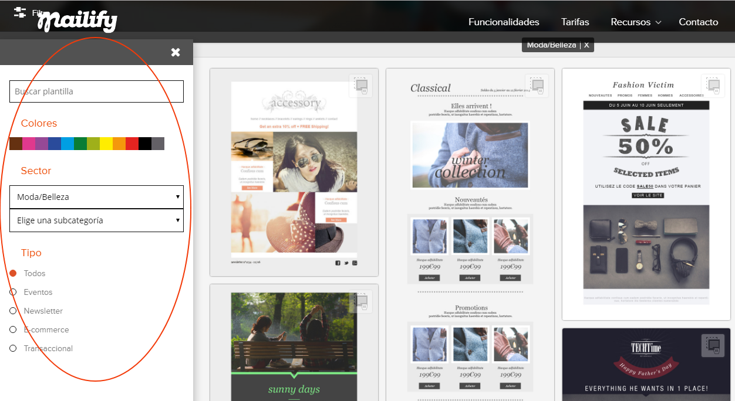This screenshot has width=735, height=401.
Task: Pick the pink color swatch
Action: click(29, 144)
